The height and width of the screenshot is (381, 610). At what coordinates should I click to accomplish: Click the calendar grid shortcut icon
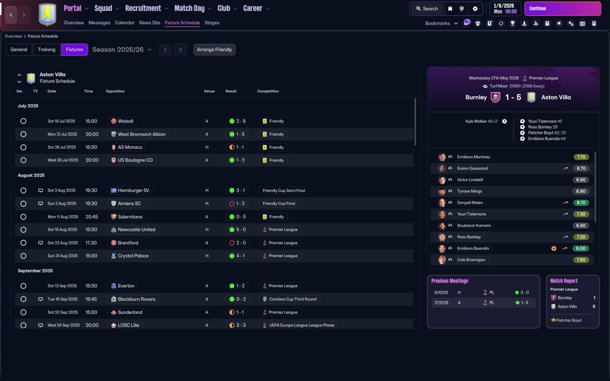(x=582, y=23)
